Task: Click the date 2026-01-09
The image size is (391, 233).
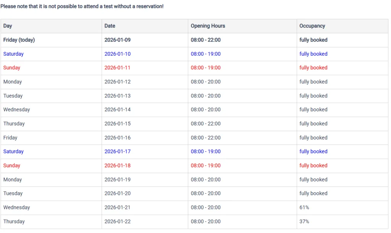Action: [x=117, y=40]
